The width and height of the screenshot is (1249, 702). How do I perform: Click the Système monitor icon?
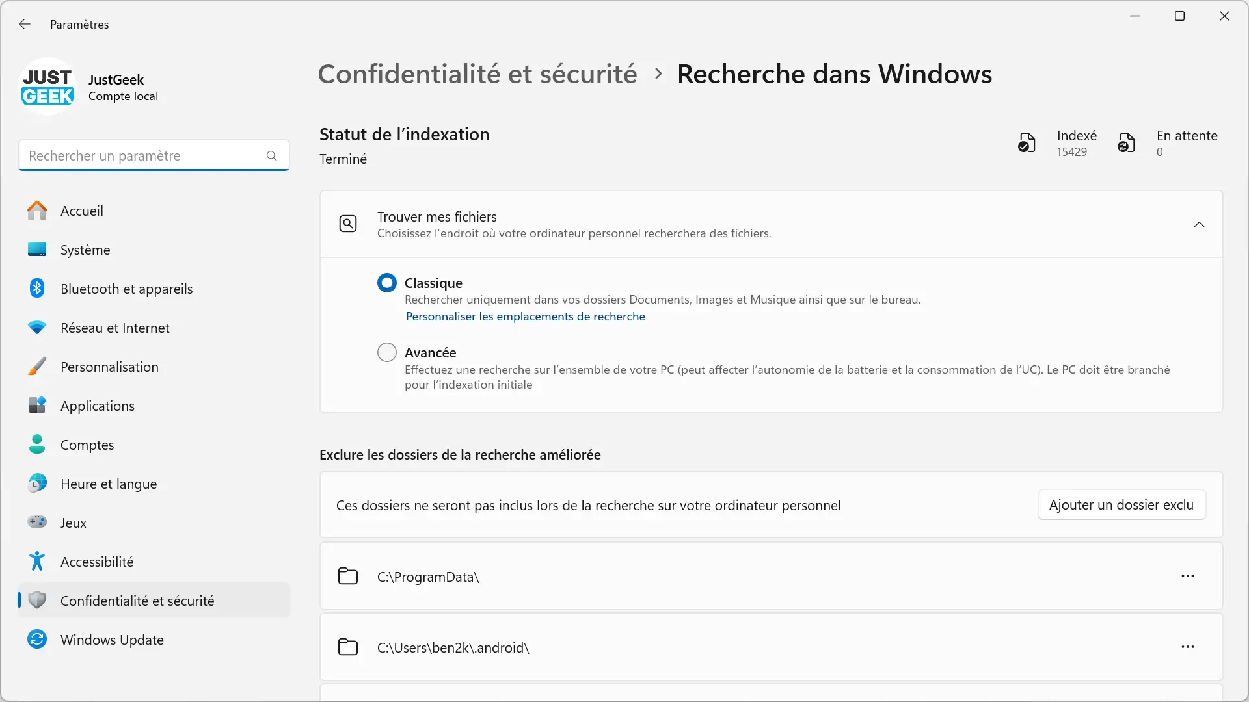tap(37, 250)
